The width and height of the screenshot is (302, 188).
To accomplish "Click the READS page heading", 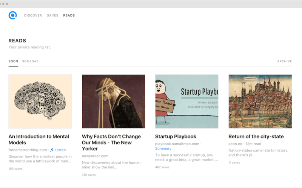I will pyautogui.click(x=17, y=41).
